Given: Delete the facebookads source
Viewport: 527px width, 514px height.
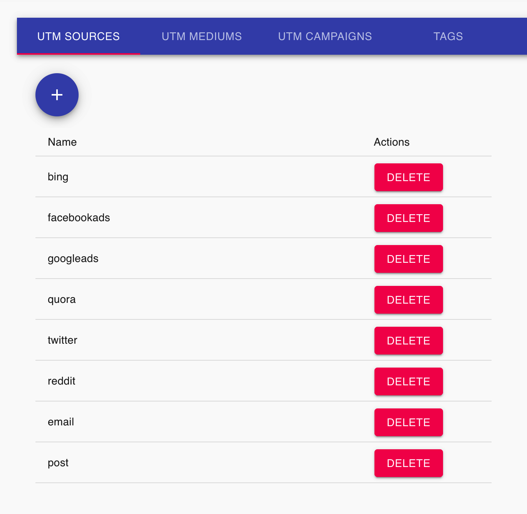Looking at the screenshot, I should [408, 218].
